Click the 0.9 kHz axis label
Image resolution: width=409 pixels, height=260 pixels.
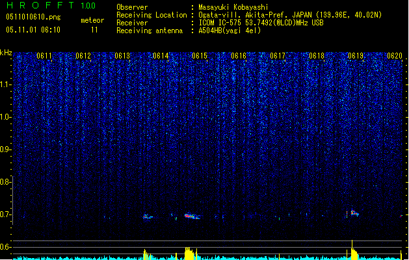(5, 149)
